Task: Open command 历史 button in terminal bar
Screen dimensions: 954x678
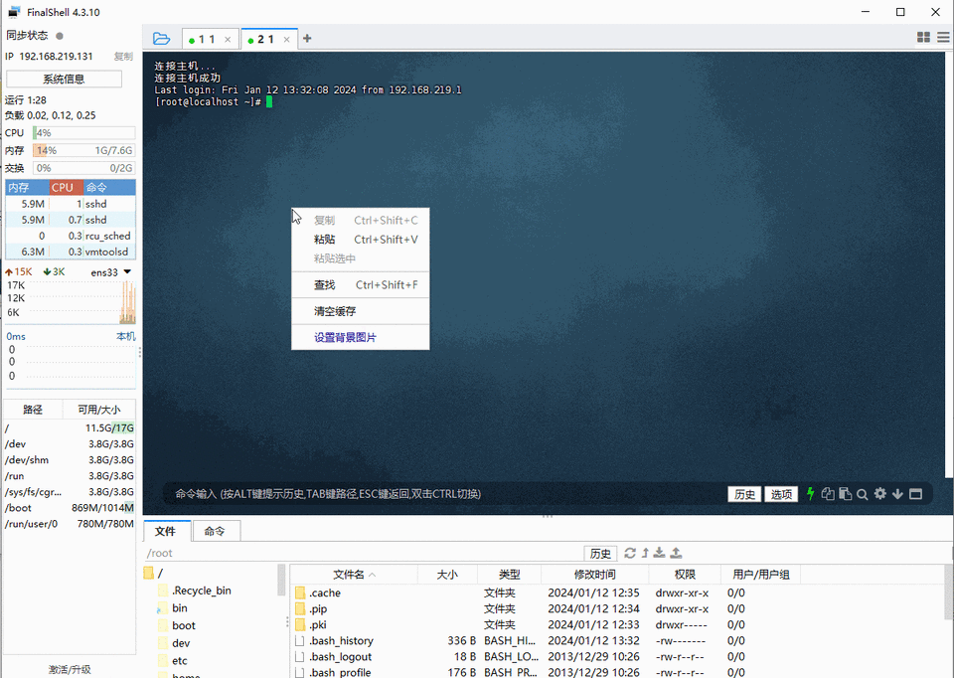Action: point(744,494)
